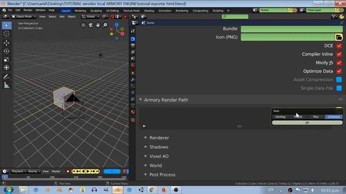Select the Annotate pencil tool
Image resolution: width=346 pixels, height=194 pixels.
click(x=6, y=77)
